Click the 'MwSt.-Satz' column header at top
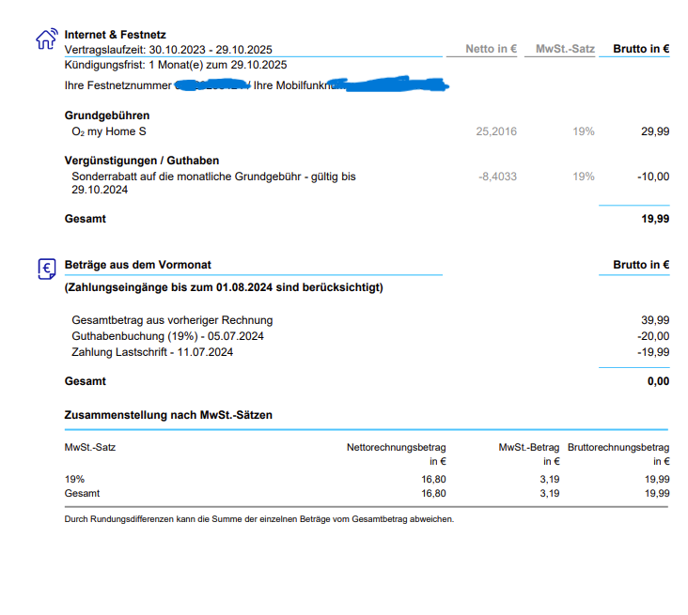 (565, 49)
